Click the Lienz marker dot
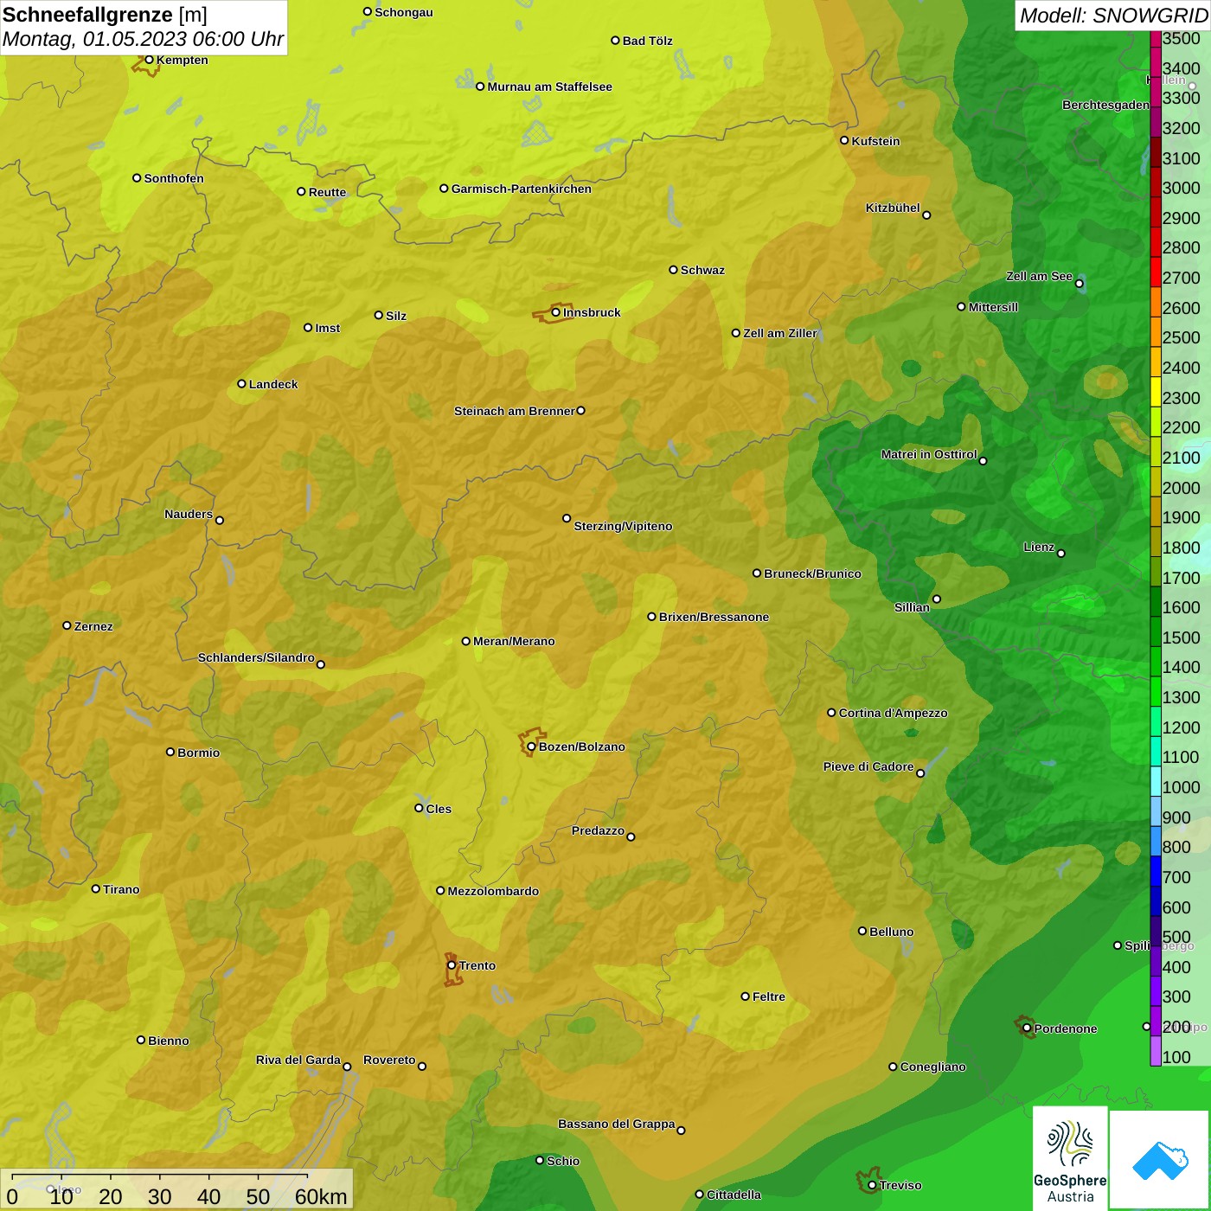Image resolution: width=1211 pixels, height=1211 pixels. point(1061,554)
